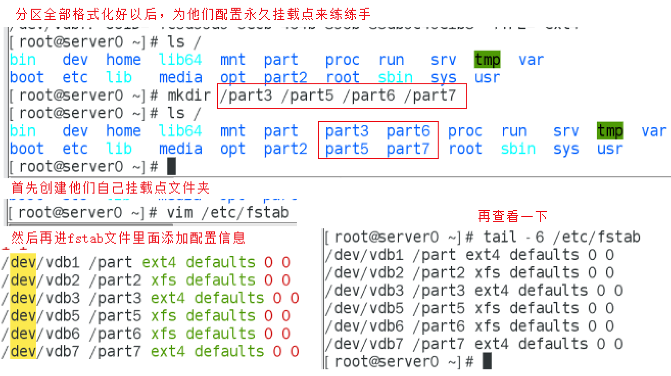This screenshot has width=671, height=376.
Task: Click the red heading starting with 分区全部格式化好以后
Action: 193,13
